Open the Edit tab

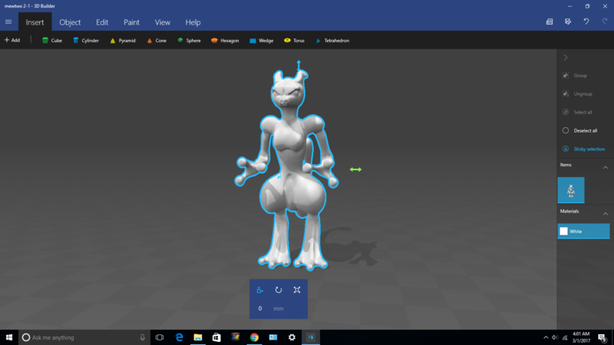click(102, 22)
